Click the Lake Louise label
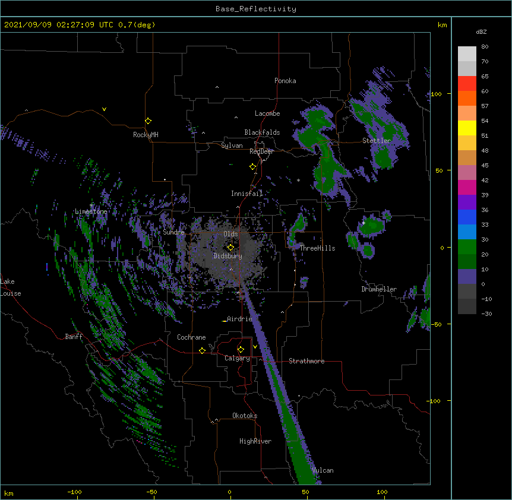The width and height of the screenshot is (512, 500). (11, 287)
